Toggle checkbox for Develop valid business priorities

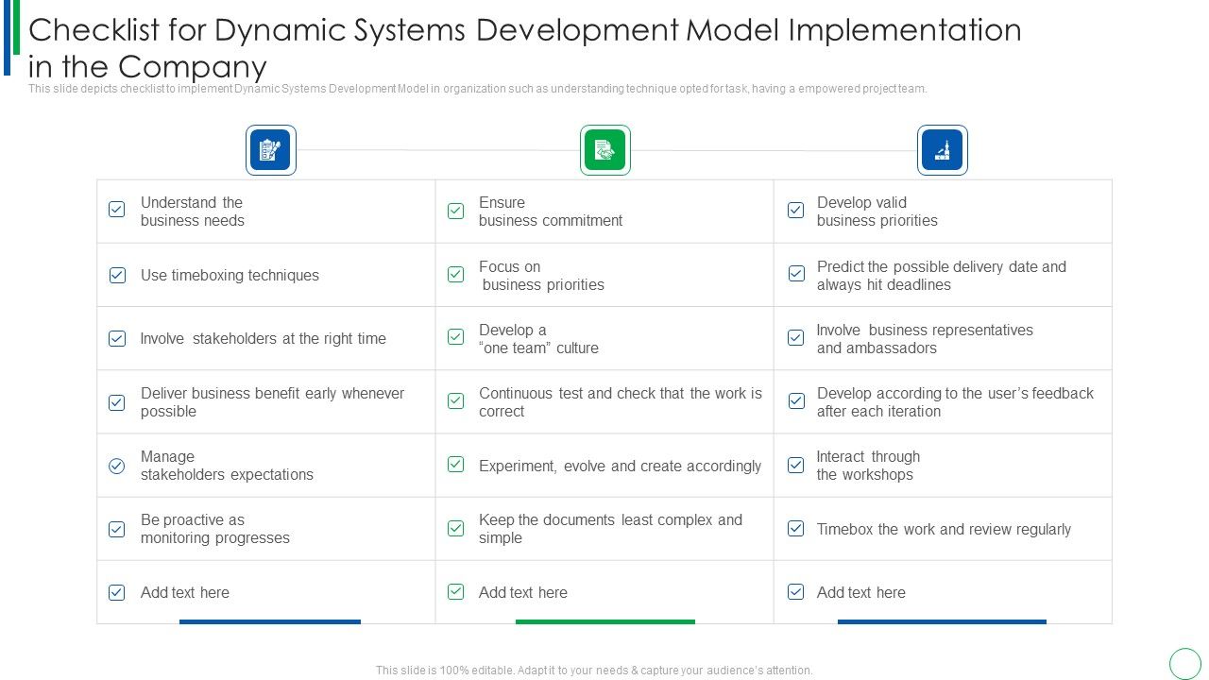796,210
